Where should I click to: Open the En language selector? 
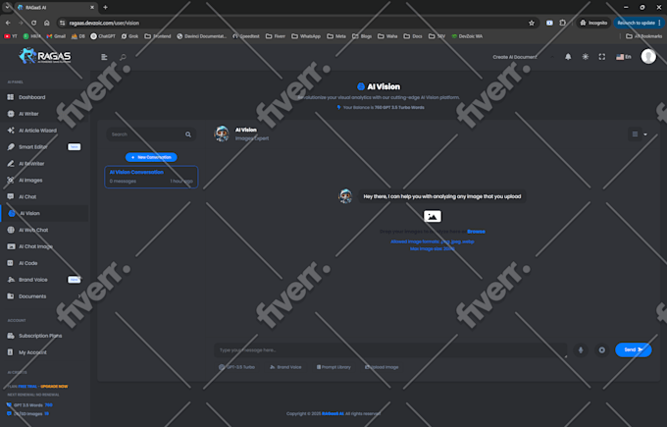[x=624, y=57]
